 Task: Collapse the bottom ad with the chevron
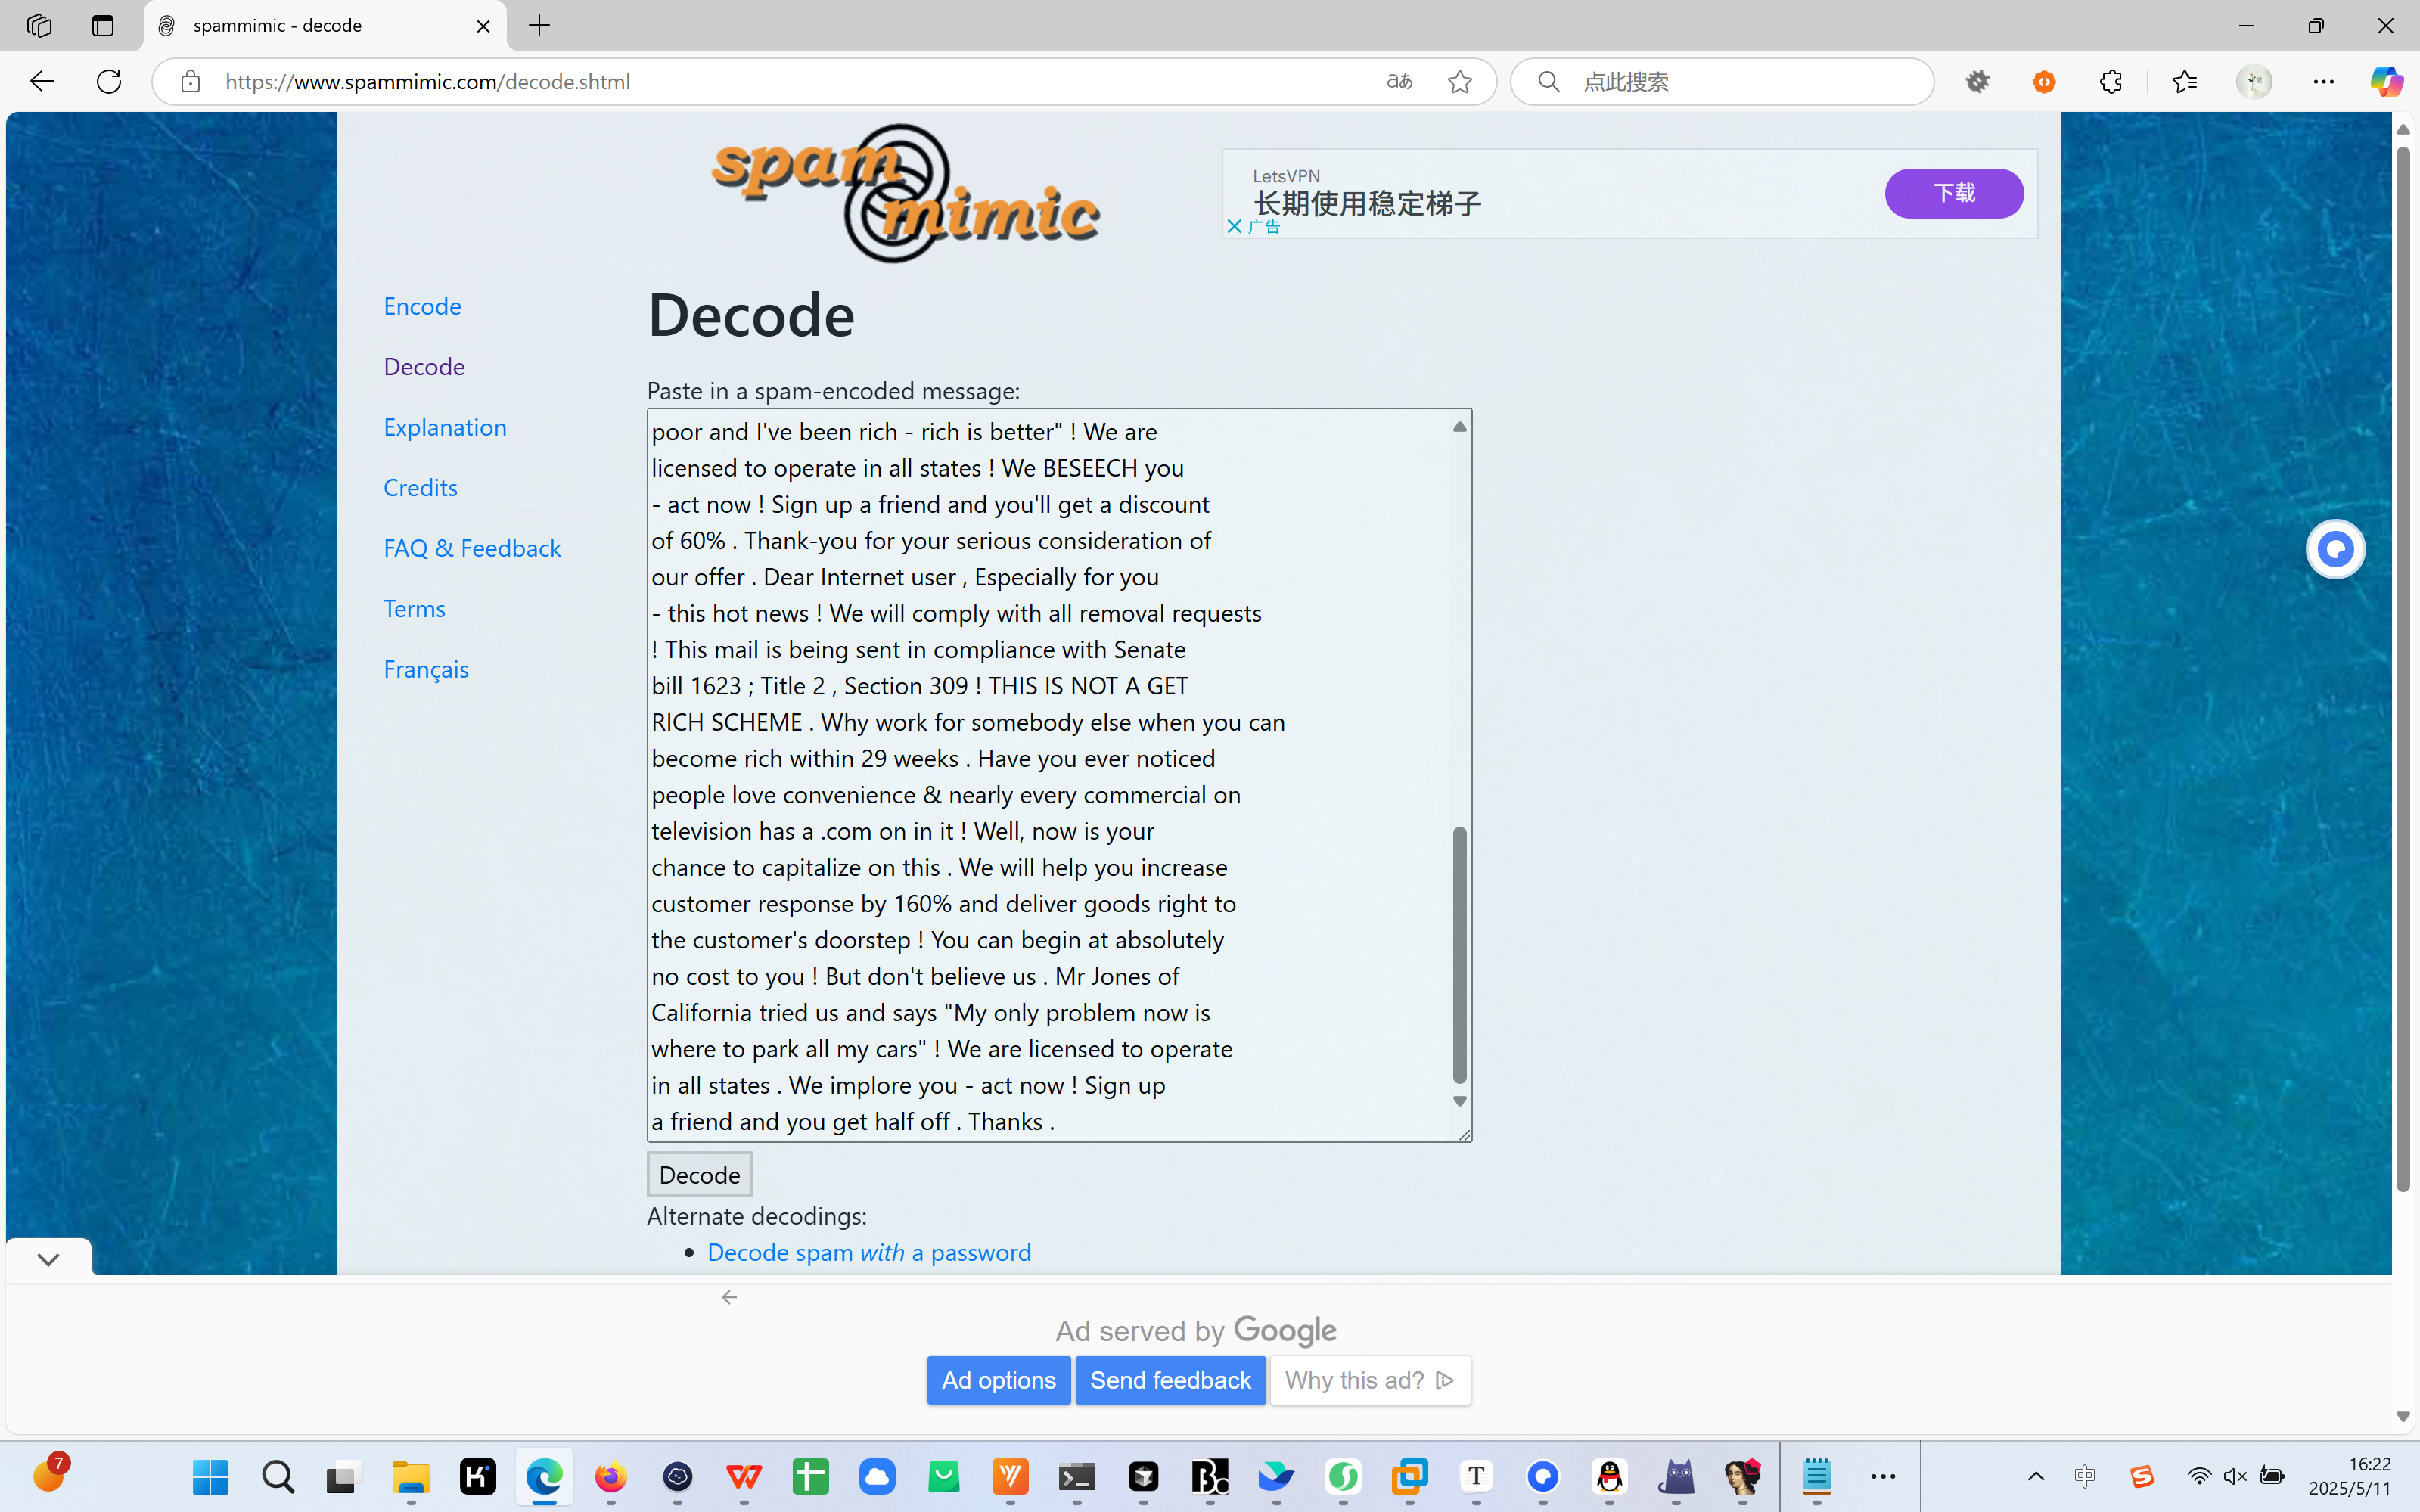pos(48,1259)
